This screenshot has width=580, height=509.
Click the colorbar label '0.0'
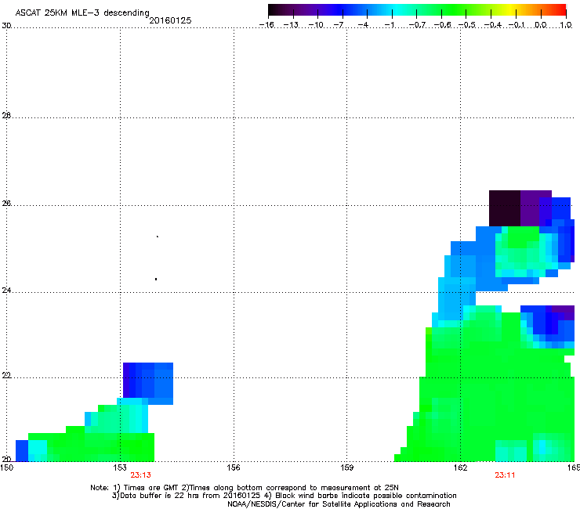click(541, 25)
